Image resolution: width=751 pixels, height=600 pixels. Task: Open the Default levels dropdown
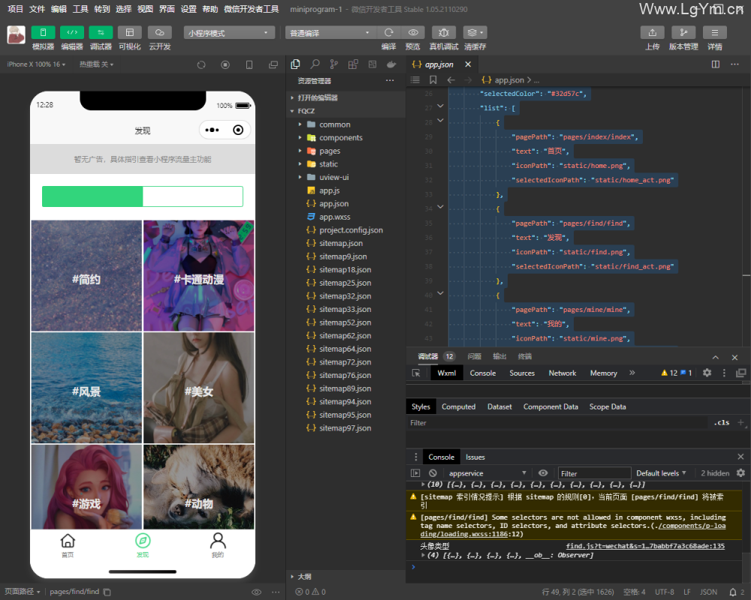tap(661, 473)
